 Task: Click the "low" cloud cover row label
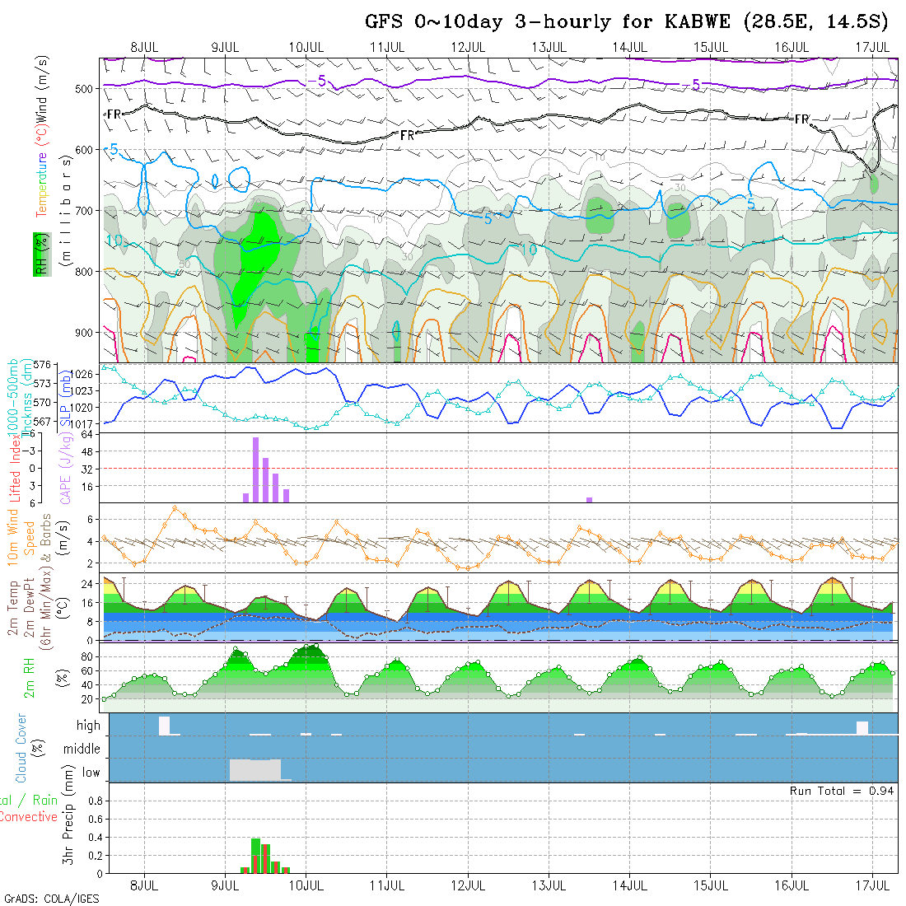pos(91,773)
